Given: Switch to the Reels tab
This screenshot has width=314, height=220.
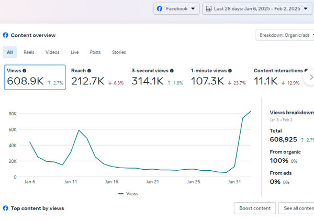Looking at the screenshot, I should point(29,52).
